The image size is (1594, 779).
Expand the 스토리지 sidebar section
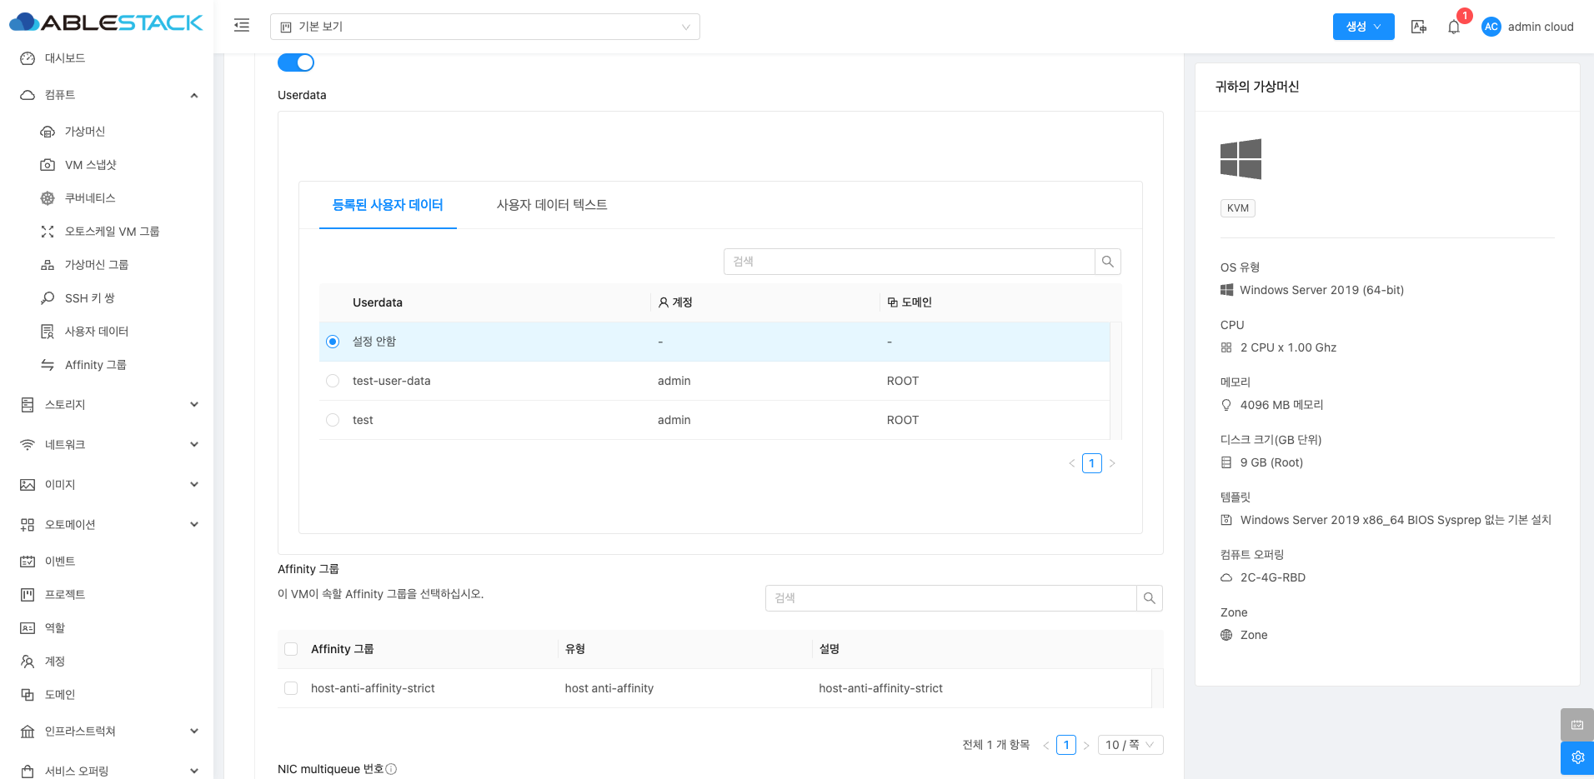(108, 405)
